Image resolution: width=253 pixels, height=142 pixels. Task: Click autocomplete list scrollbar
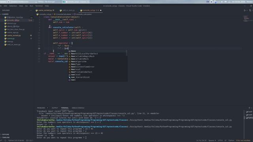point(126,52)
